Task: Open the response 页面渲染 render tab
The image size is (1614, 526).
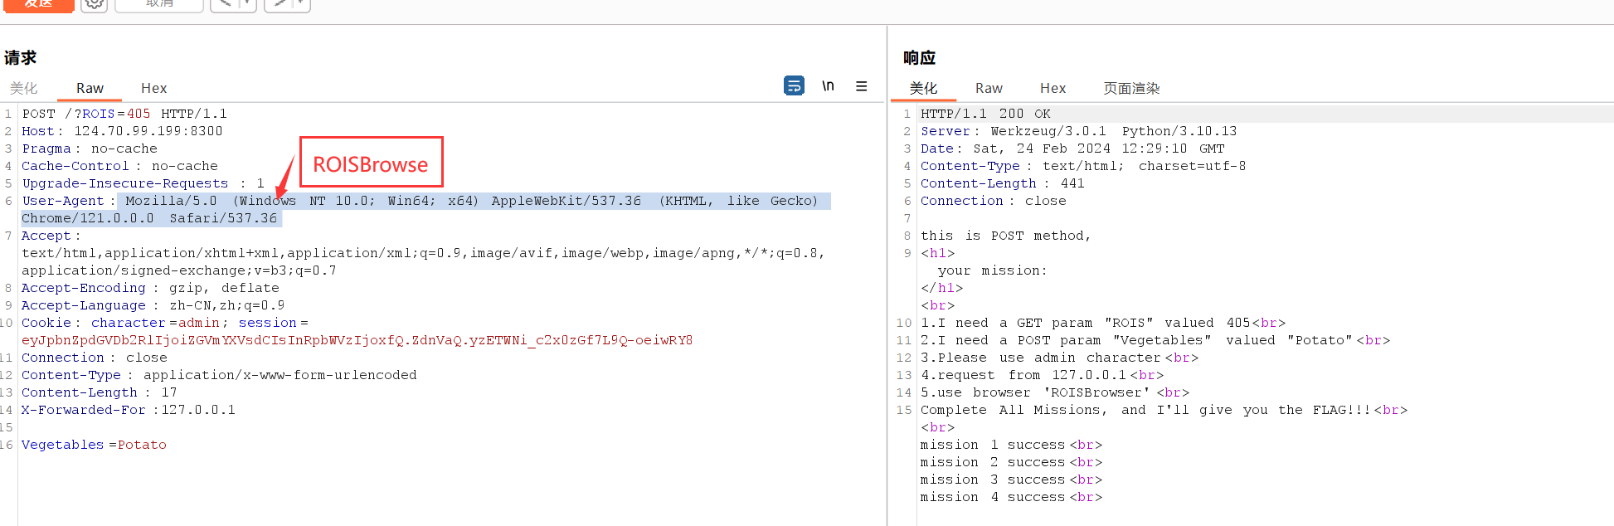Action: (x=1131, y=88)
